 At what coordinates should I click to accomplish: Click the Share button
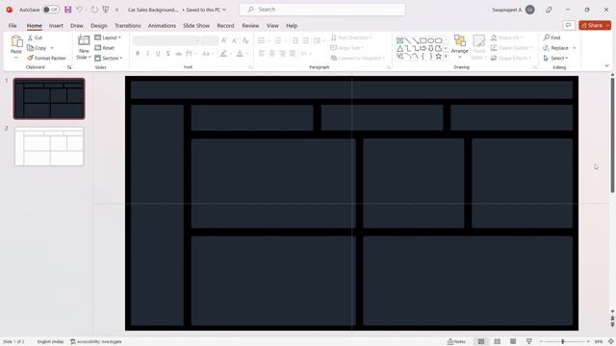tap(592, 26)
